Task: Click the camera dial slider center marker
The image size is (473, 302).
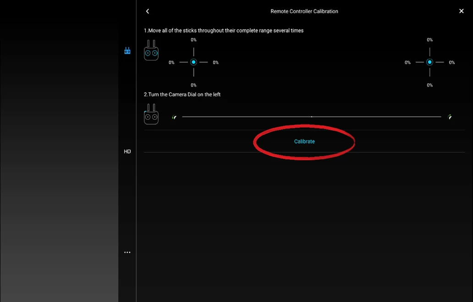Action: [x=312, y=117]
